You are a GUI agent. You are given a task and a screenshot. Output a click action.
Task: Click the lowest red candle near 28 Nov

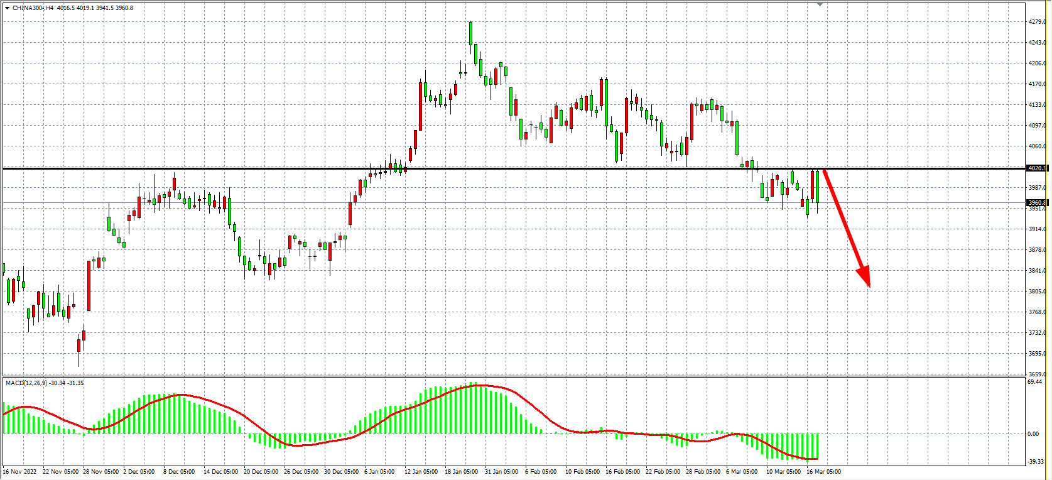(79, 346)
